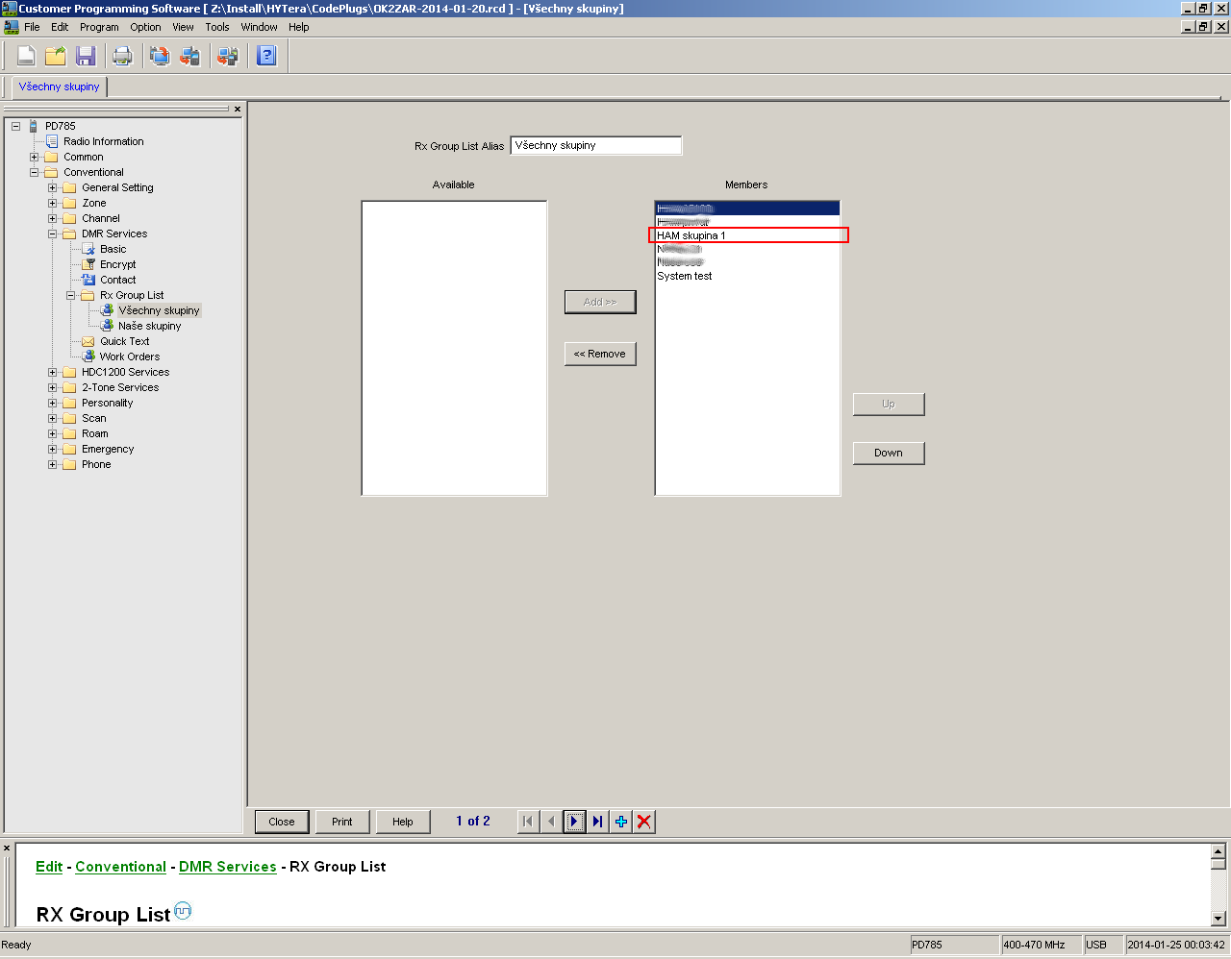Expand the Zone tree folder
This screenshot has height=959, width=1231.
(53, 204)
